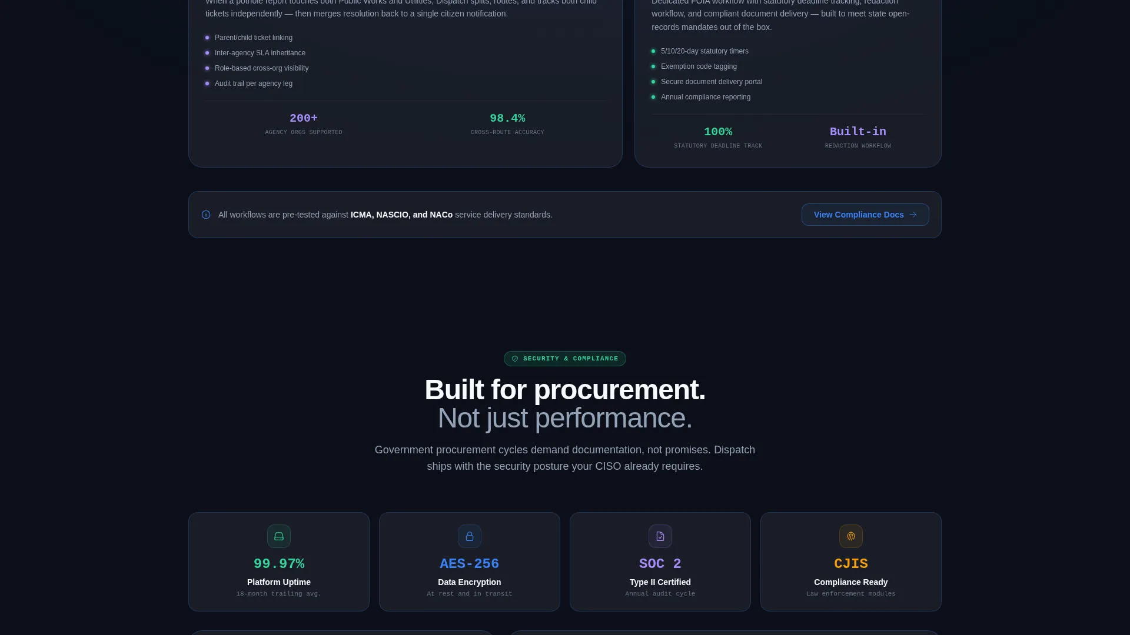Screen dimensions: 1130x635
Task: Click the Data Encryption lock icon
Action: click(470, 536)
